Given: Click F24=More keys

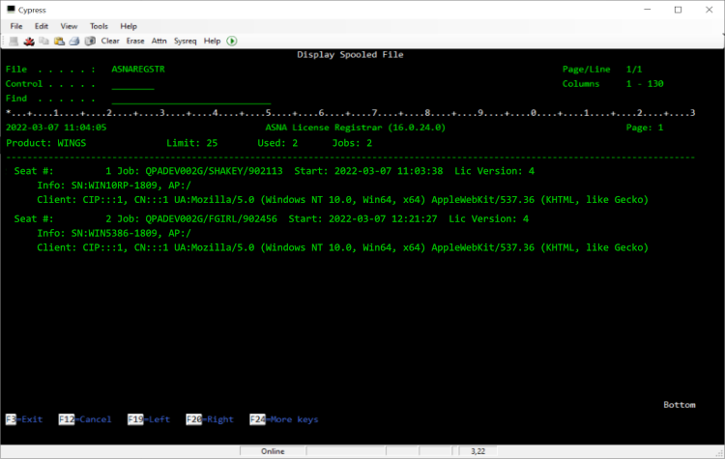Looking at the screenshot, I should click(283, 419).
